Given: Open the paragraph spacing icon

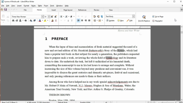Looking at the screenshot, I should point(100,21).
